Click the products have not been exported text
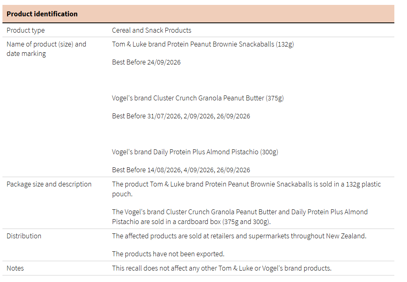This screenshot has width=407, height=282. (x=168, y=254)
